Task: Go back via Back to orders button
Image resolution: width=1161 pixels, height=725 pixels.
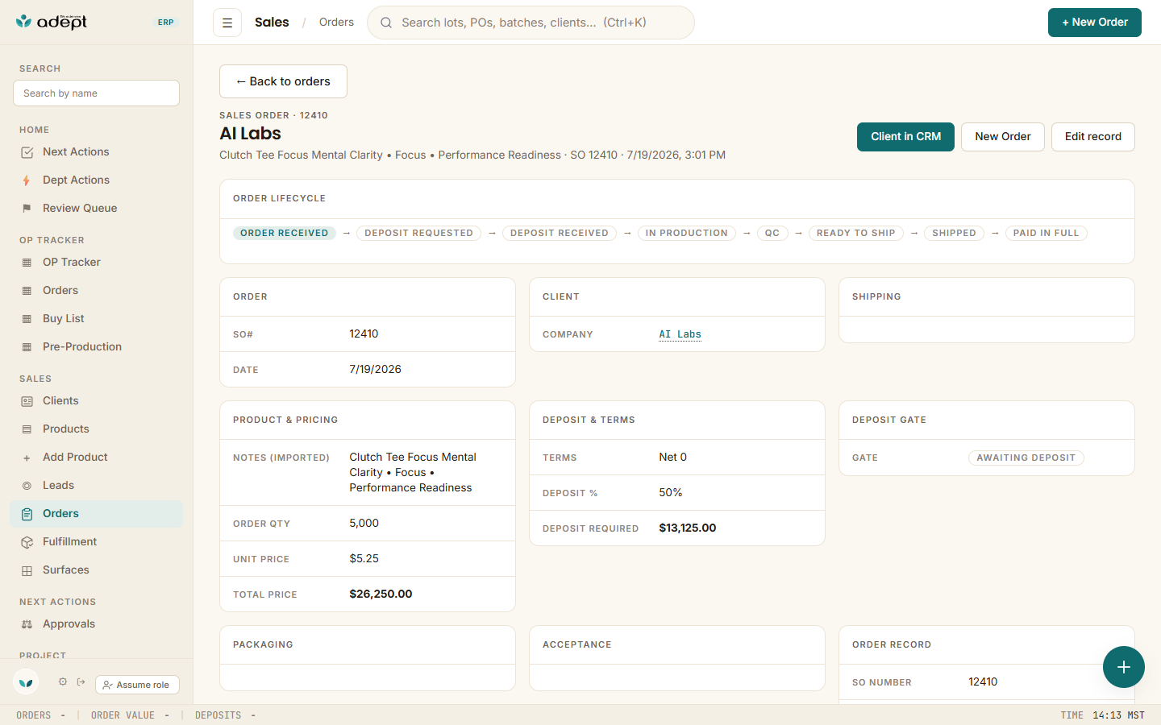Action: point(283,81)
